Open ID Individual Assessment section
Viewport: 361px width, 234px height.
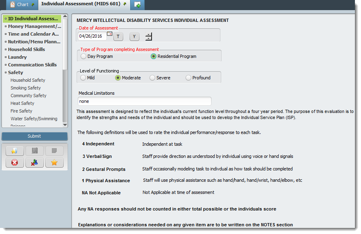(32, 19)
